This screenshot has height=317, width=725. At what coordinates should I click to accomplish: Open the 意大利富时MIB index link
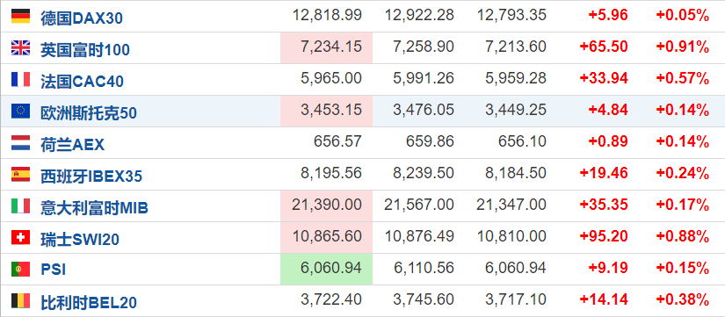[94, 207]
